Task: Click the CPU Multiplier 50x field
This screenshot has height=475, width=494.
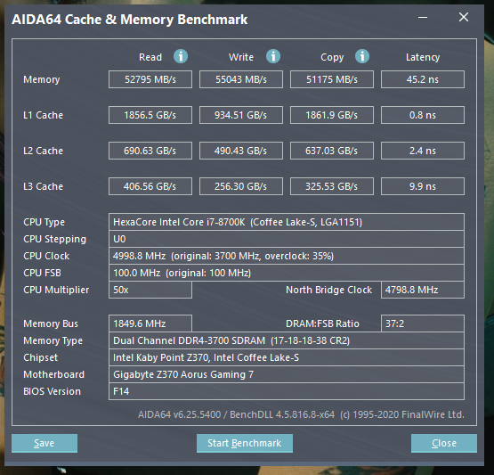Action: [150, 290]
